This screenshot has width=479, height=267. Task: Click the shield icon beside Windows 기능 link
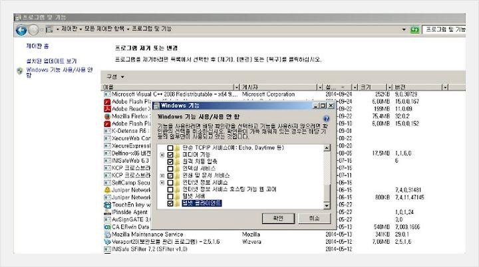pos(20,71)
